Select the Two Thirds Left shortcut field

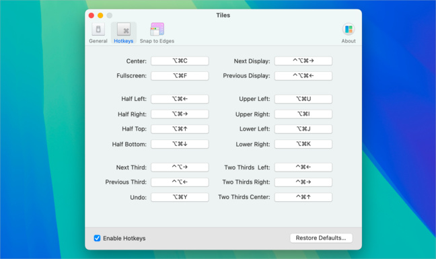[303, 167]
